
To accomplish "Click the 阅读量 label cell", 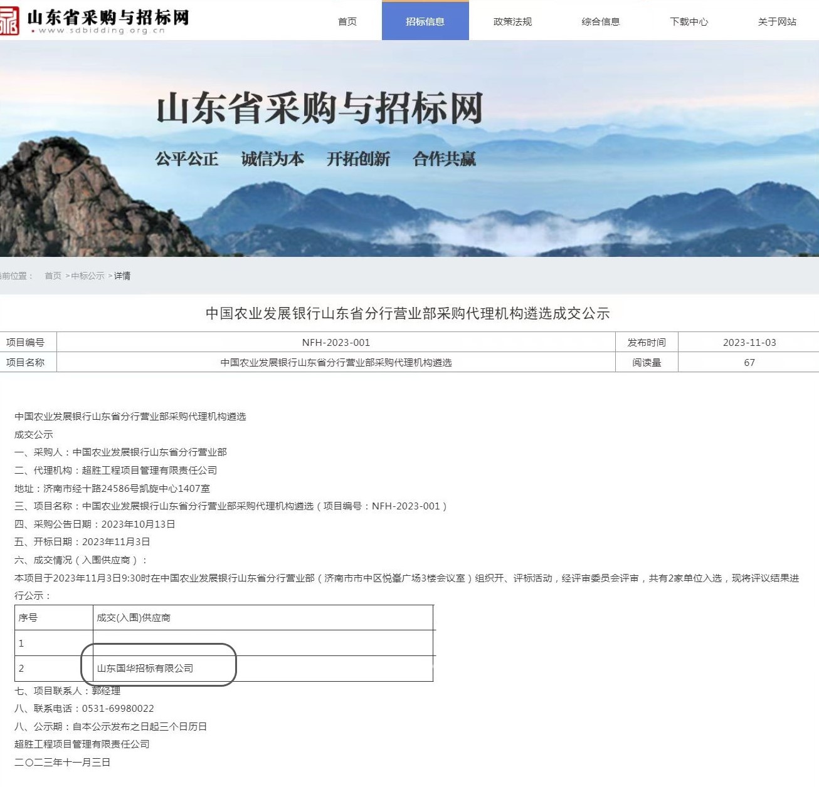I will (647, 363).
